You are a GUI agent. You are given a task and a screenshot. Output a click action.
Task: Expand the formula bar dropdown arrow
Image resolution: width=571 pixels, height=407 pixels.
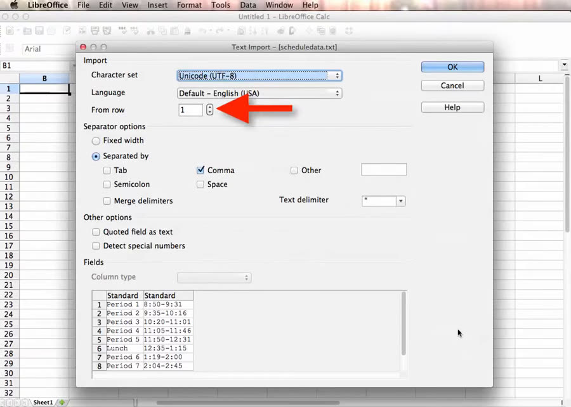565,65
